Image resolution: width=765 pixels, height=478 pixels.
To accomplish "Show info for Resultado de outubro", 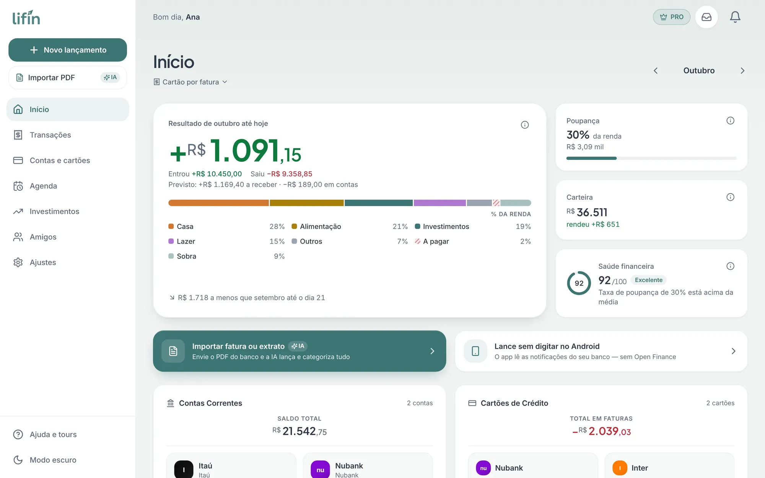I will pyautogui.click(x=525, y=125).
